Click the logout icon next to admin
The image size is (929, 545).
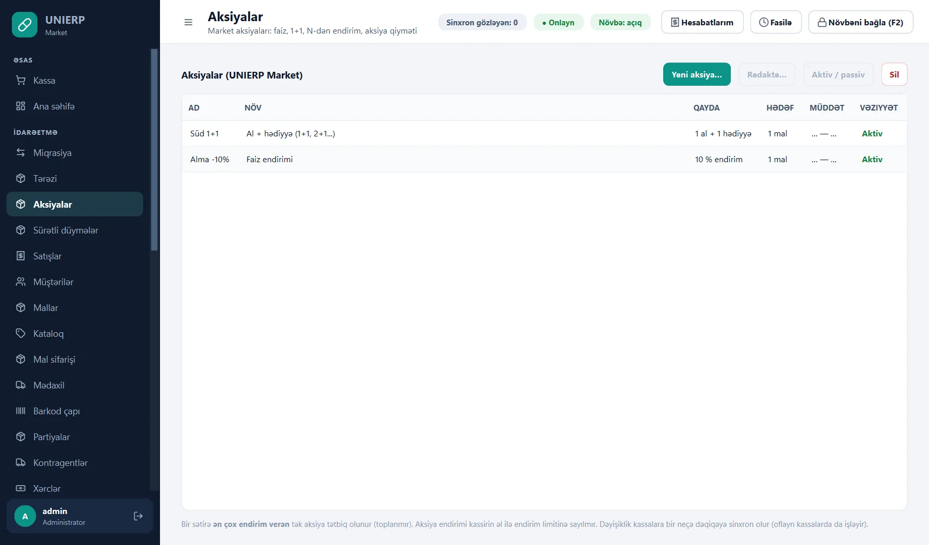138,516
